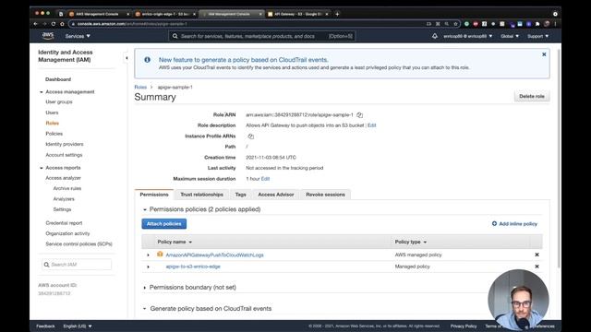Viewport: 591px width, 332px height.
Task: Click the browser address bar
Action: pos(248,24)
